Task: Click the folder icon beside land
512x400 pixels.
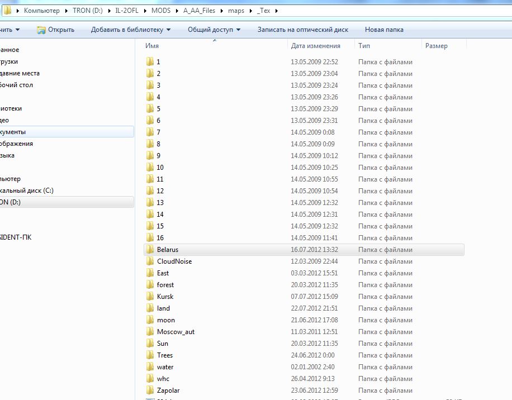Action: 150,308
